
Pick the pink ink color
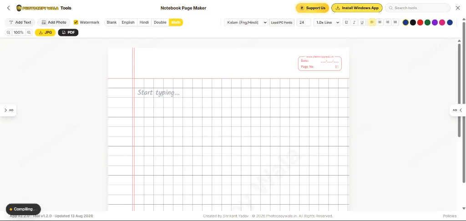(442, 22)
